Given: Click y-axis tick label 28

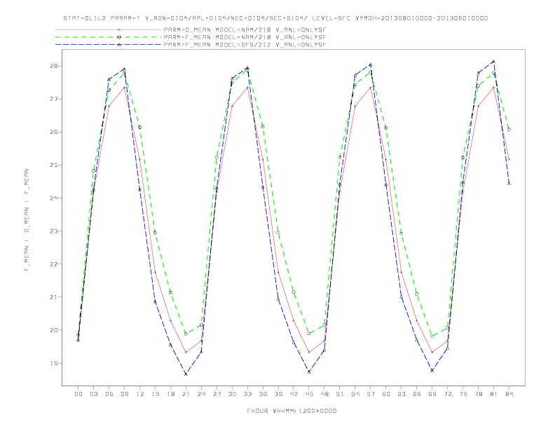Looking at the screenshot, I should (54, 66).
